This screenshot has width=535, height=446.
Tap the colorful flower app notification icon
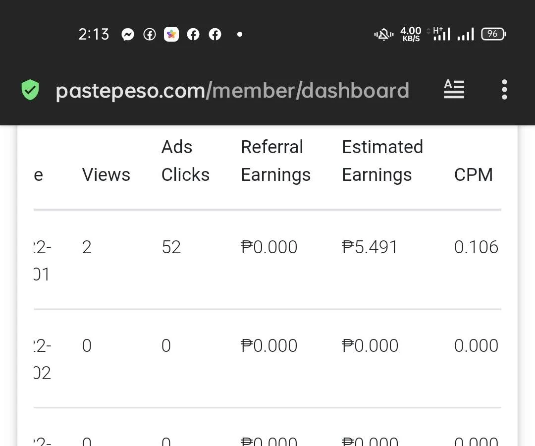[x=171, y=34]
